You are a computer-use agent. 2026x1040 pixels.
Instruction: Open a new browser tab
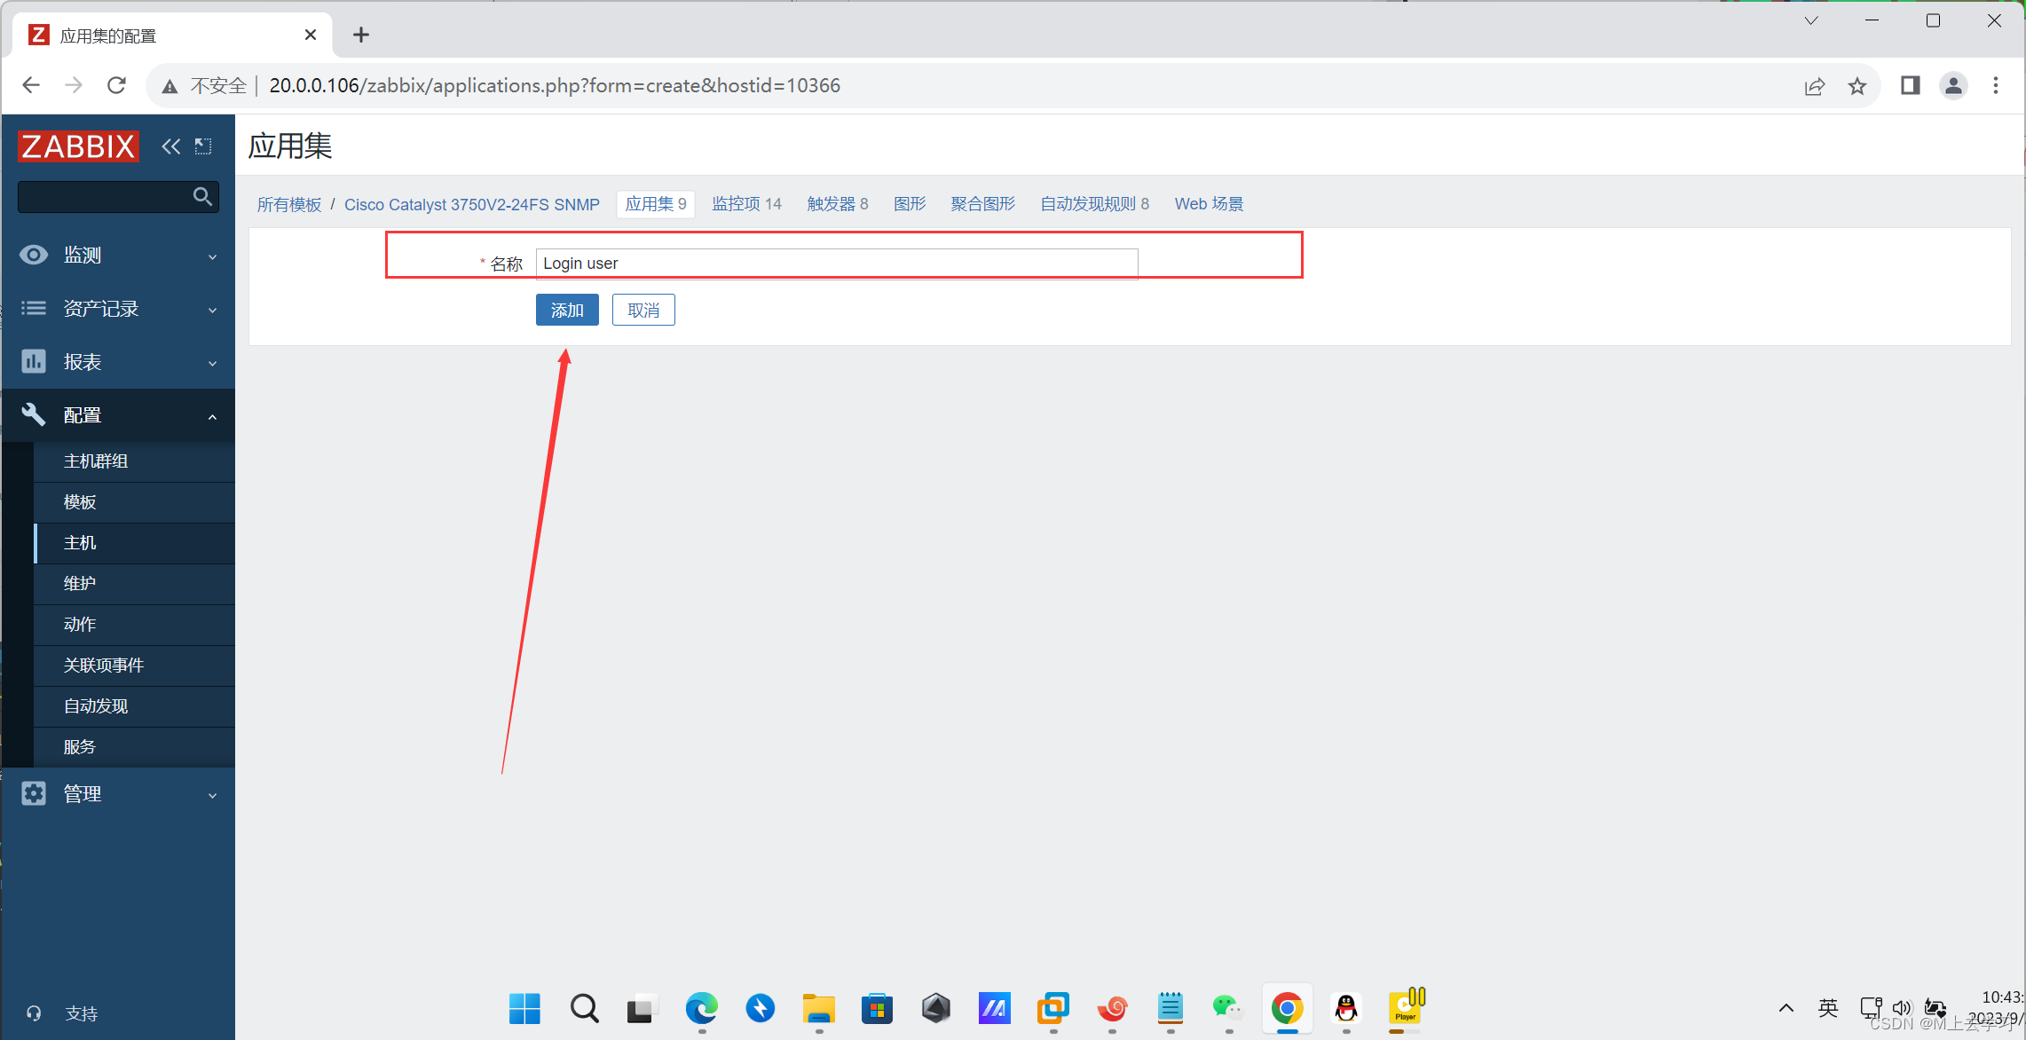coord(360,35)
